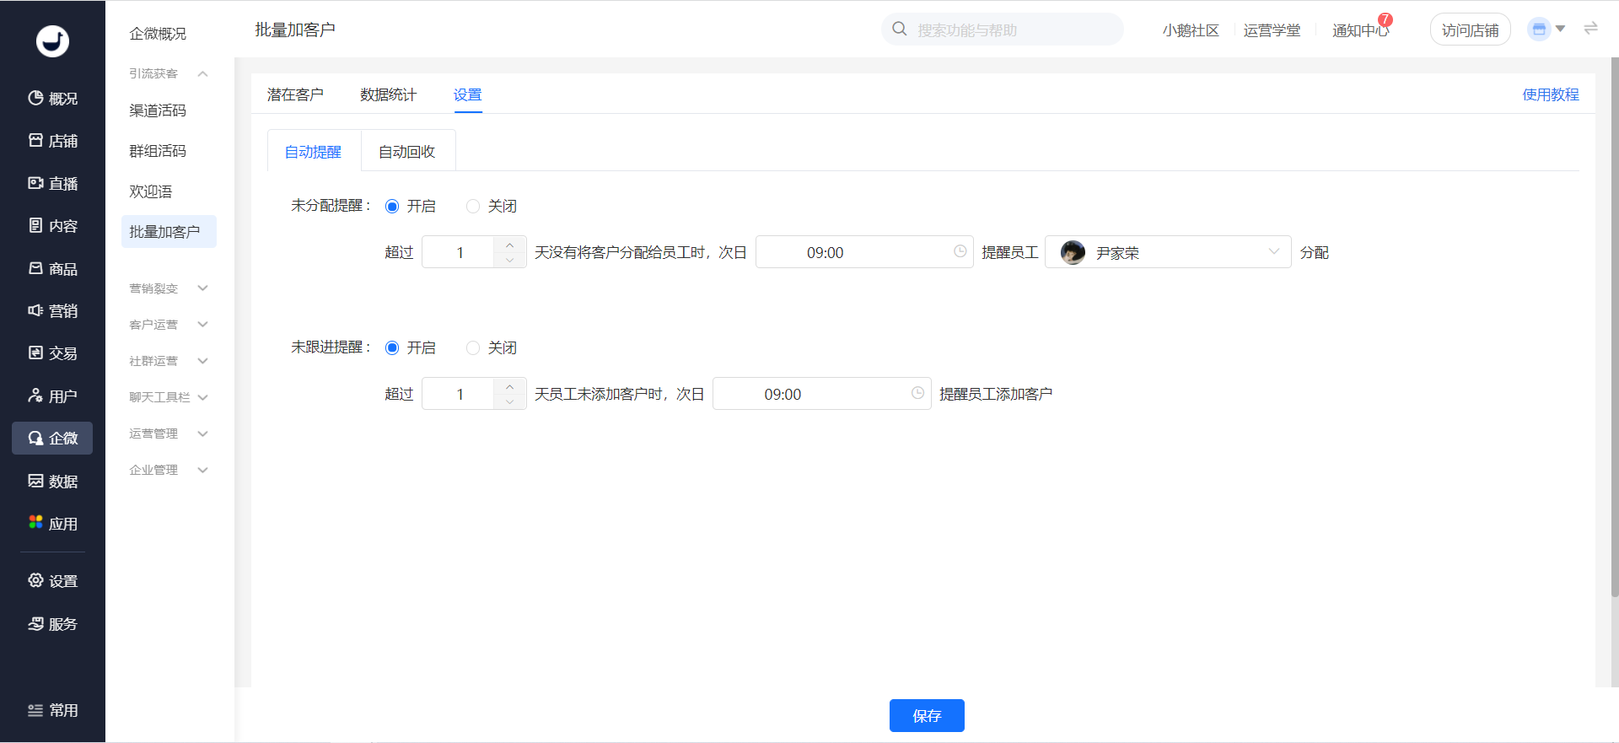Viewport: 1619px width, 743px height.
Task: Open 设置 in the main sidebar
Action: tap(52, 581)
